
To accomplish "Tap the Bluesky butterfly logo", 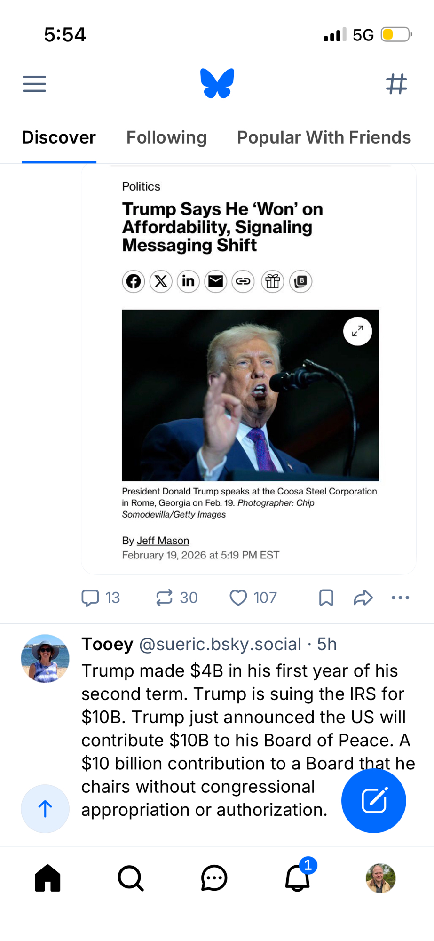I will [217, 83].
